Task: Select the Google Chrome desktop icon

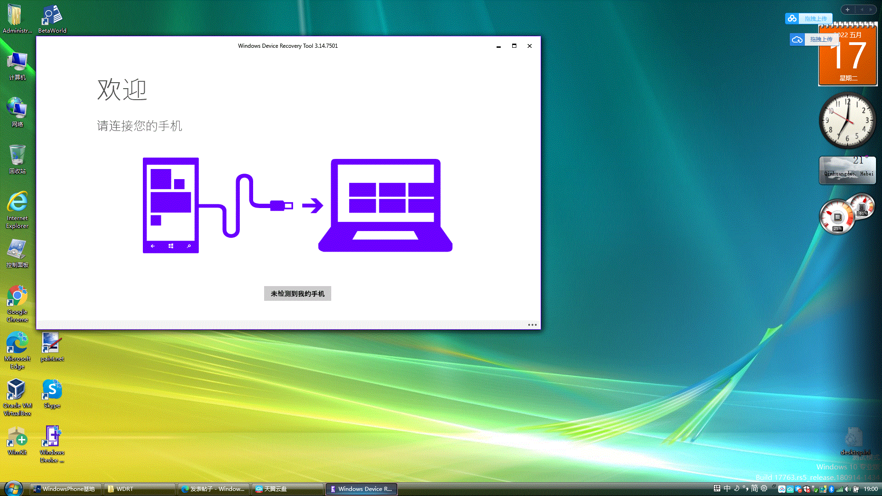Action: (17, 304)
